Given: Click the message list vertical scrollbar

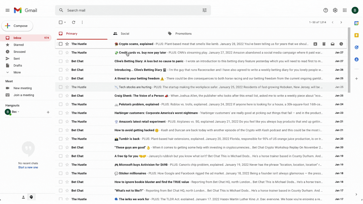Looking at the screenshot, I should coord(349,60).
